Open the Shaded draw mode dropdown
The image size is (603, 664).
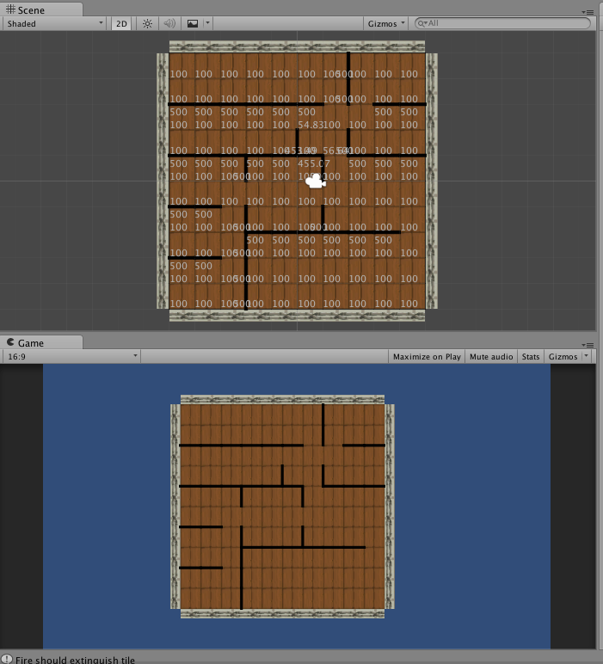(x=54, y=24)
